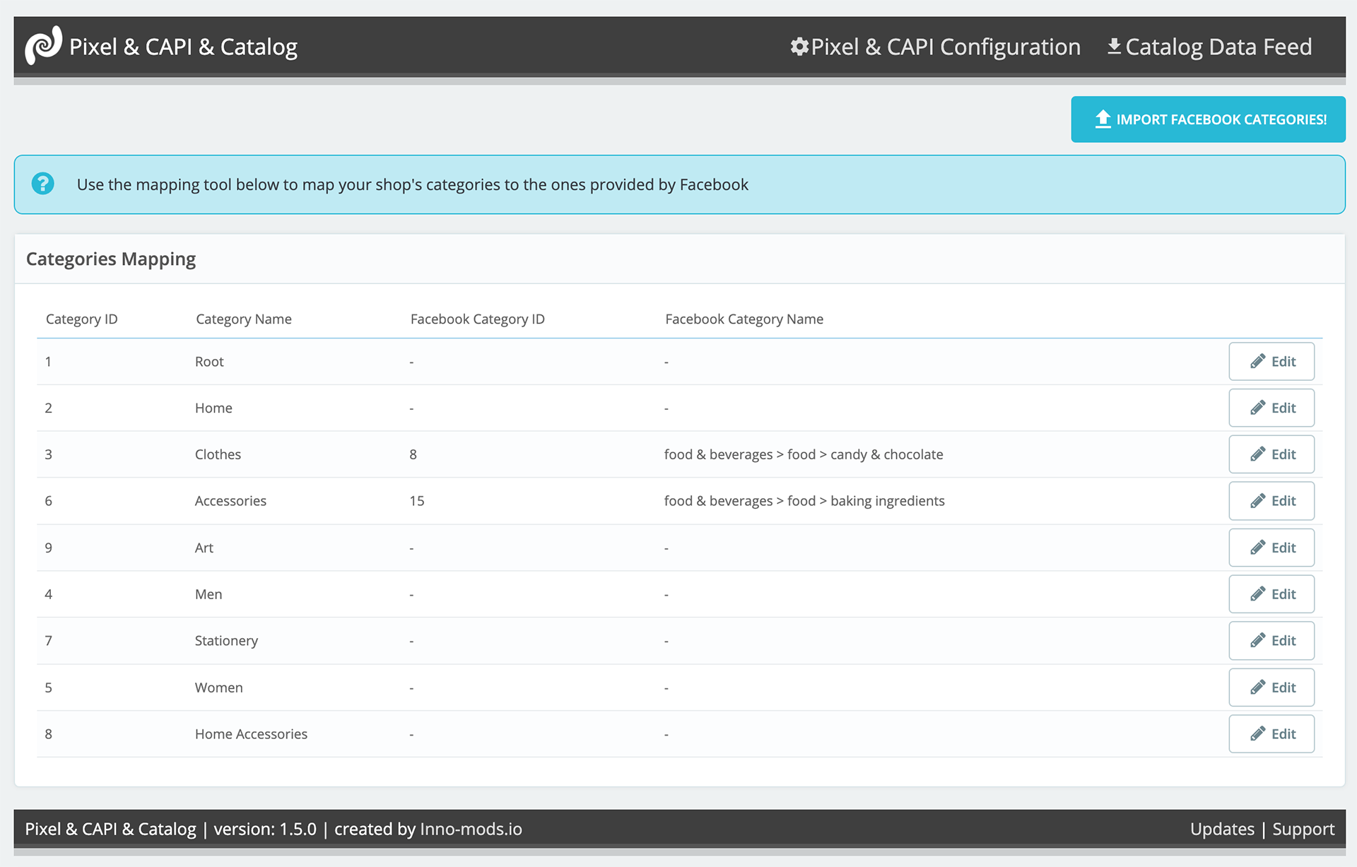Image resolution: width=1357 pixels, height=867 pixels.
Task: Click the swirl logo icon in header
Action: [x=44, y=46]
